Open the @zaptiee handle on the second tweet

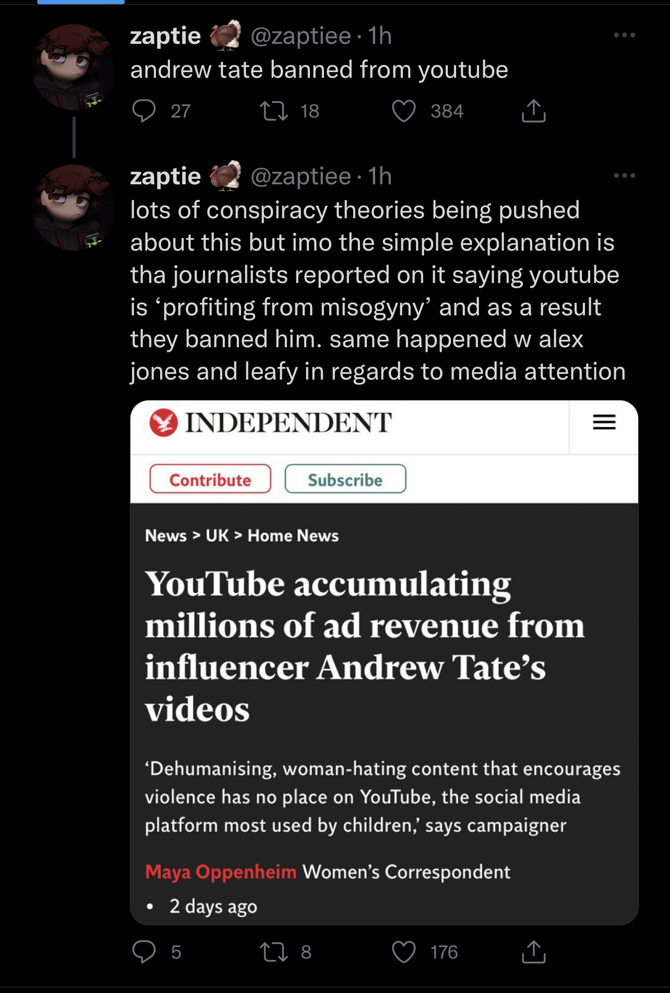[301, 176]
